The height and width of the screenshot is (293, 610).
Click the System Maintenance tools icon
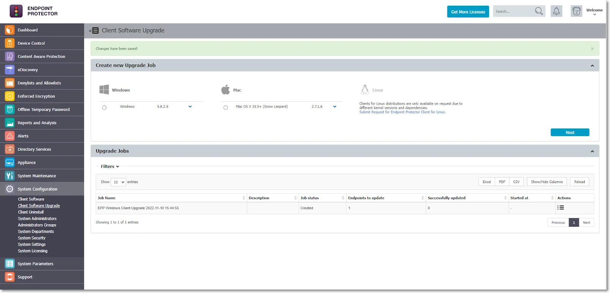(10, 176)
